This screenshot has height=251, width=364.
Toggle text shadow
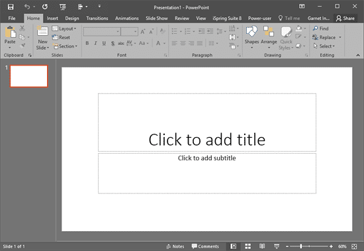tap(113, 43)
